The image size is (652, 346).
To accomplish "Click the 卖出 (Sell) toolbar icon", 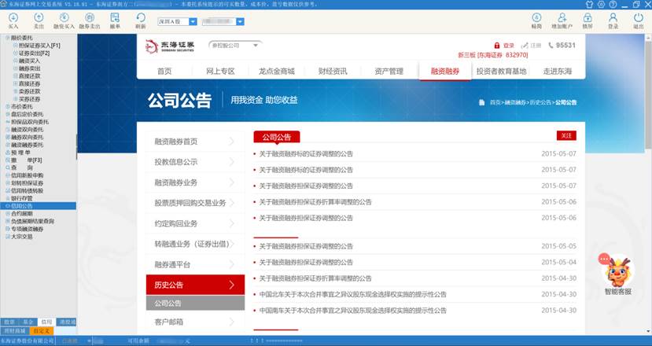I will pos(39,20).
